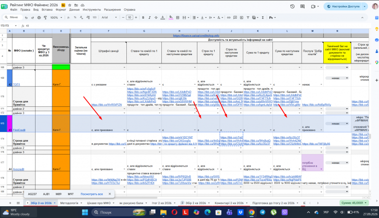Open version history clock icon
This screenshot has height=218, width=379.
click(293, 6)
